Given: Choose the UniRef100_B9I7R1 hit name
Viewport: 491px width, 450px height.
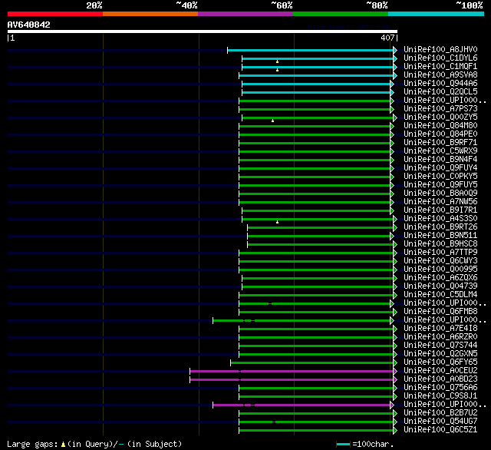Looking at the screenshot, I should click(x=440, y=210).
